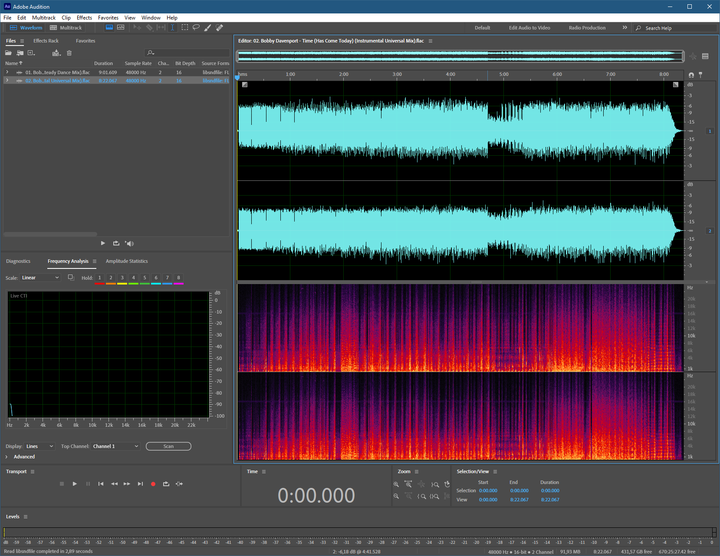Click the Search Help input field
Screen dimensions: 720x556
click(675, 28)
